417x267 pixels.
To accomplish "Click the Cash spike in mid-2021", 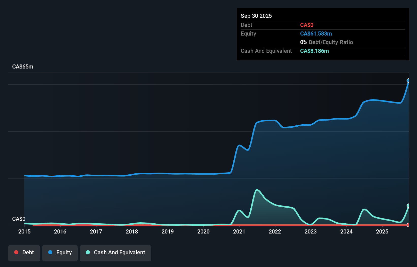I will pyautogui.click(x=257, y=190).
